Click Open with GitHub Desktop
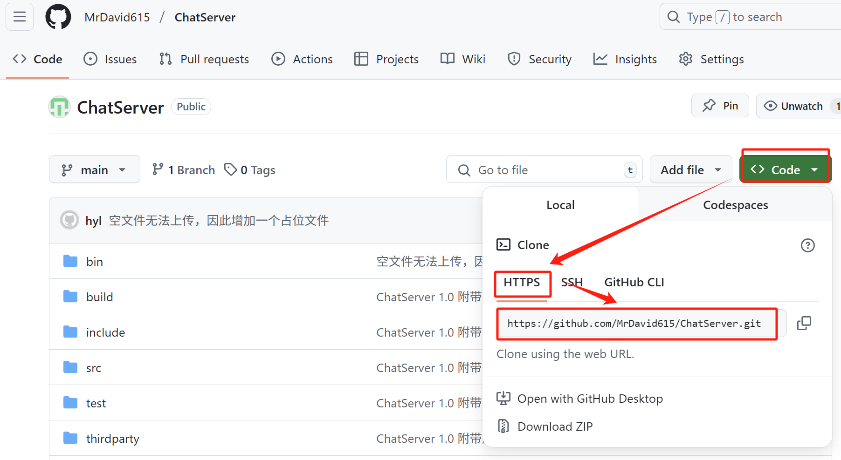The image size is (841, 460). (x=580, y=399)
